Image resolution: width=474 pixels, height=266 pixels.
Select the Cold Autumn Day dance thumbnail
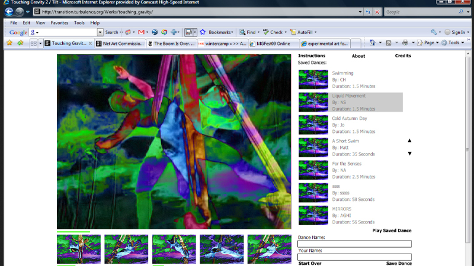pyautogui.click(x=313, y=125)
